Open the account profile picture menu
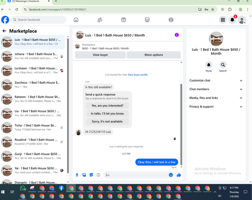This screenshot has width=252, height=200. click(x=242, y=20)
